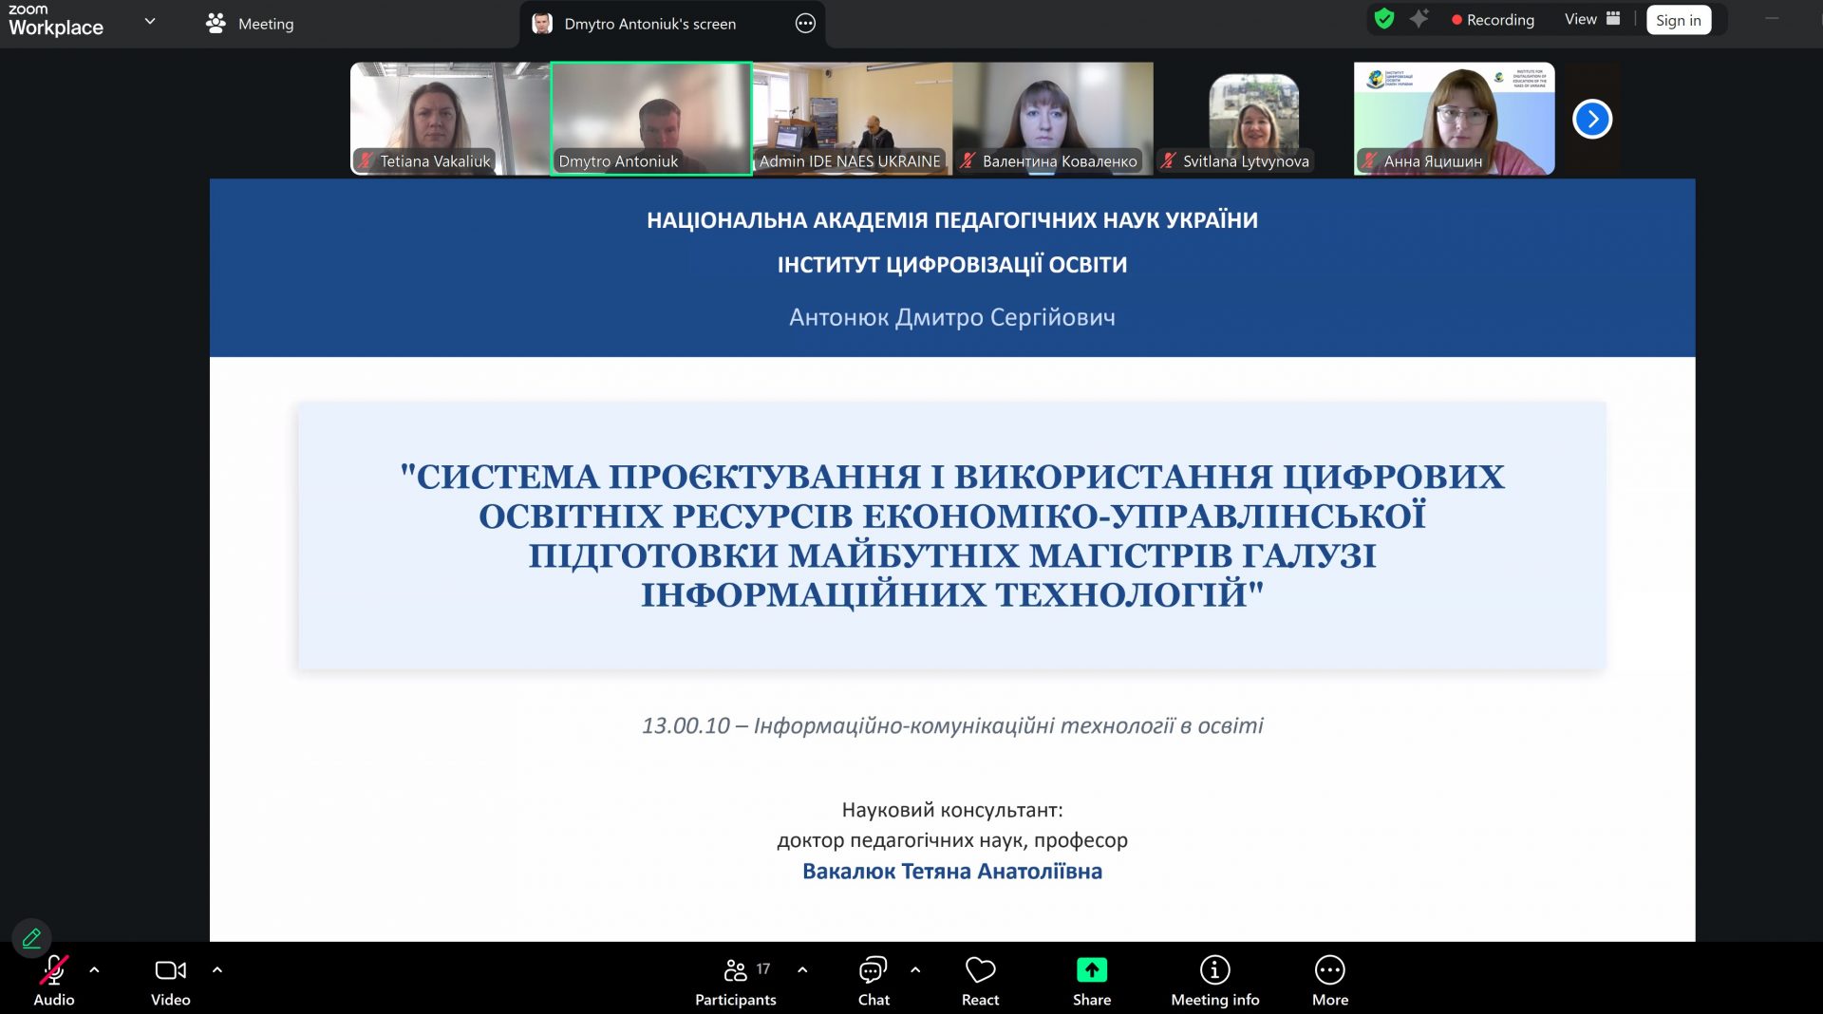Open the React emoji menu
The image size is (1823, 1014).
[980, 981]
